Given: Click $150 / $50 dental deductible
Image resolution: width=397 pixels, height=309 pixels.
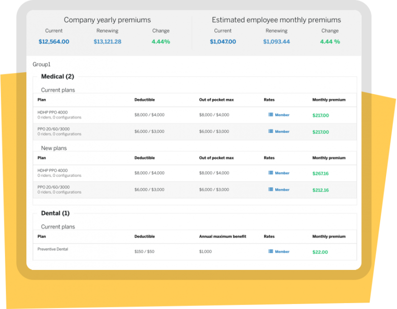Looking at the screenshot, I should point(144,252).
